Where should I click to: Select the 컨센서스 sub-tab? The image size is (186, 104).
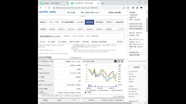coord(80,29)
